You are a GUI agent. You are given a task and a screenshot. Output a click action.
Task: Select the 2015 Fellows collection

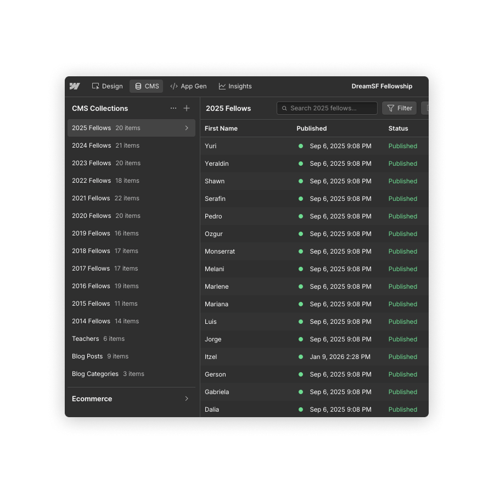coord(131,304)
